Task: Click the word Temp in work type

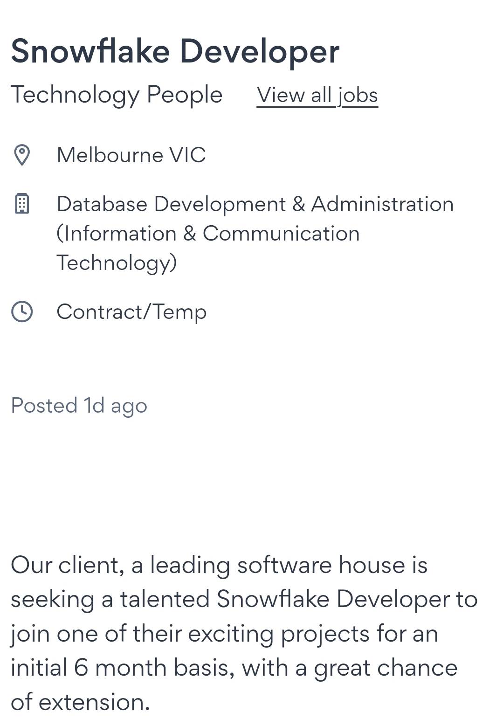Action: click(180, 312)
